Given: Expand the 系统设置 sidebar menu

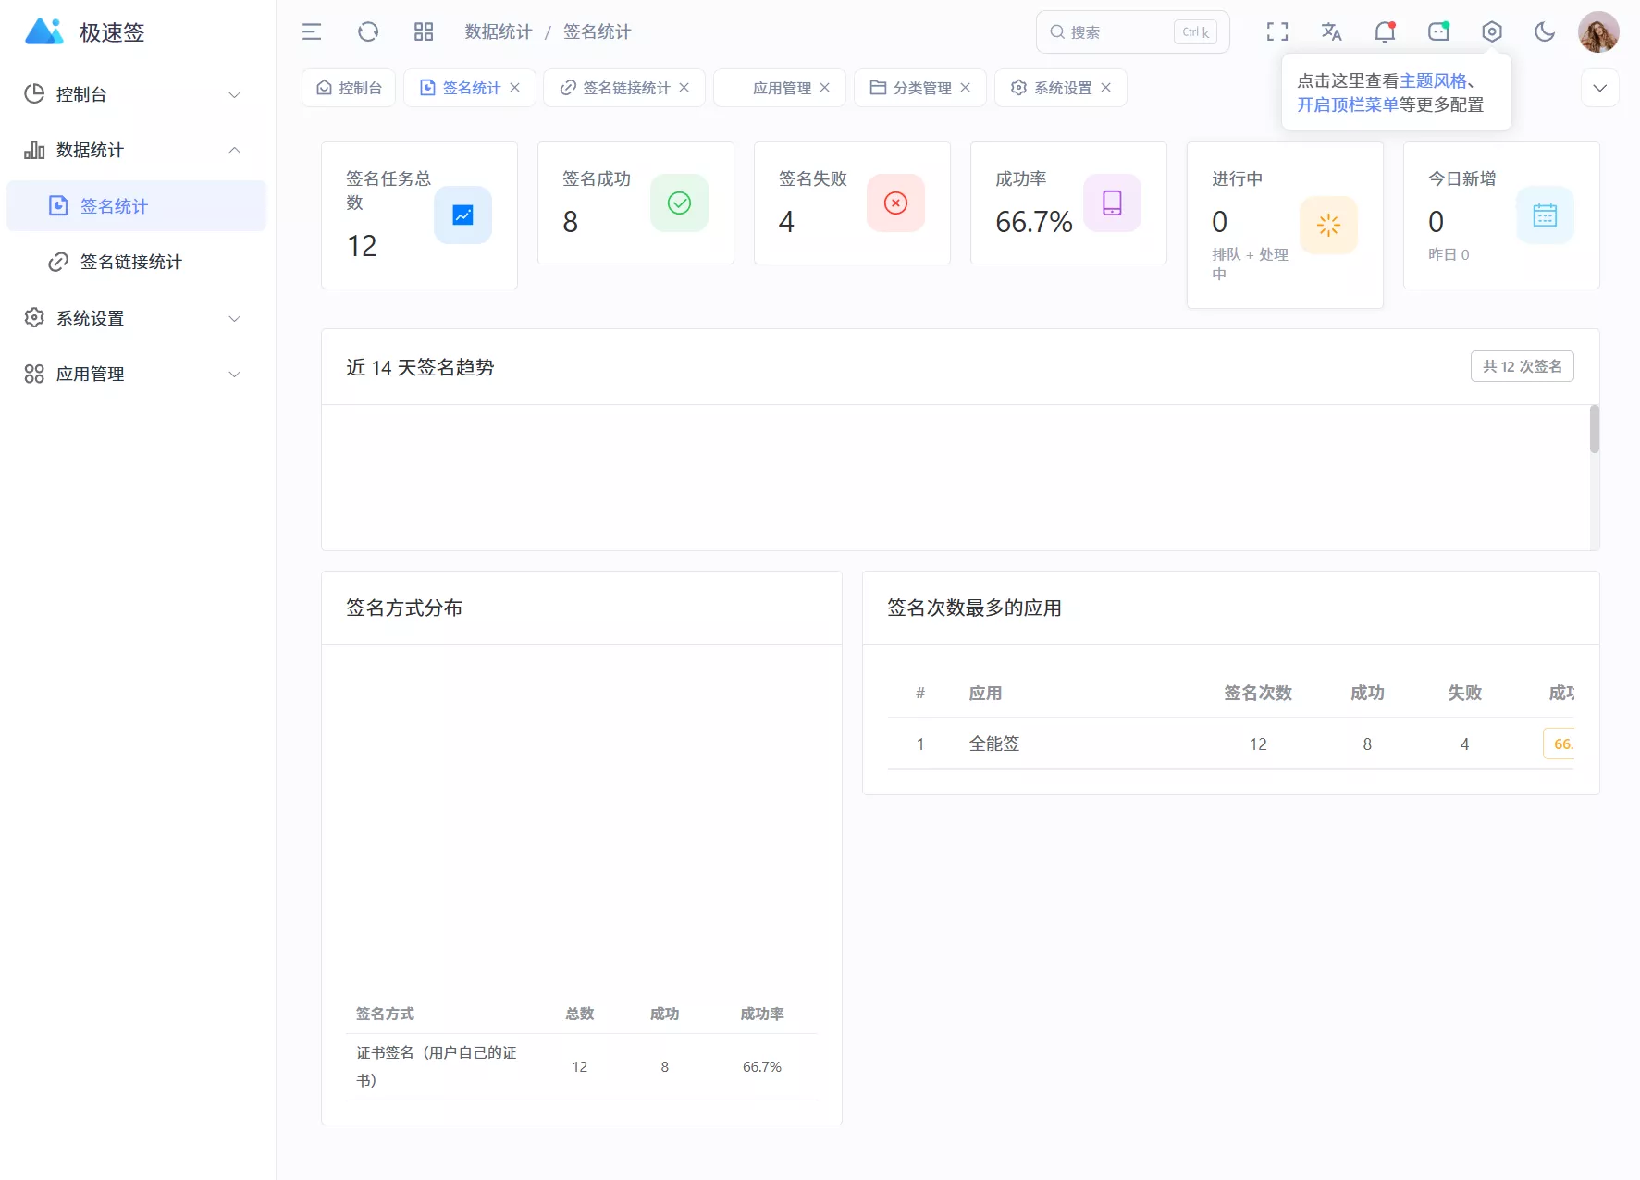Looking at the screenshot, I should point(137,318).
